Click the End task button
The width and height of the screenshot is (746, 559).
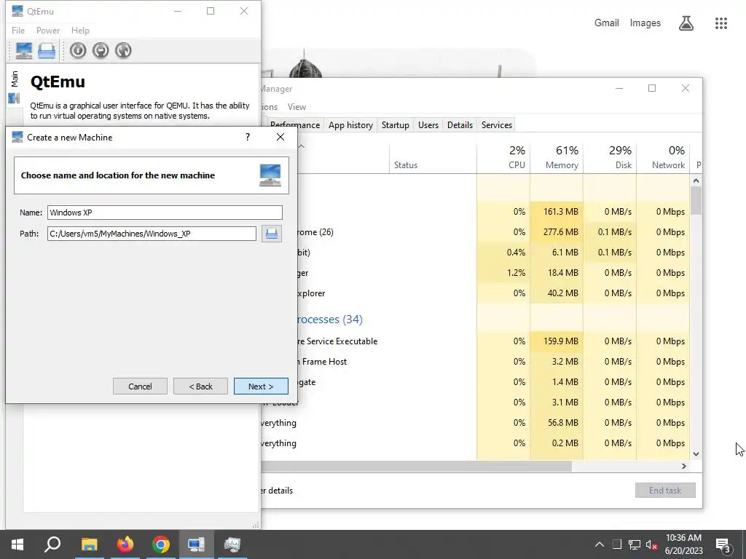tap(665, 490)
